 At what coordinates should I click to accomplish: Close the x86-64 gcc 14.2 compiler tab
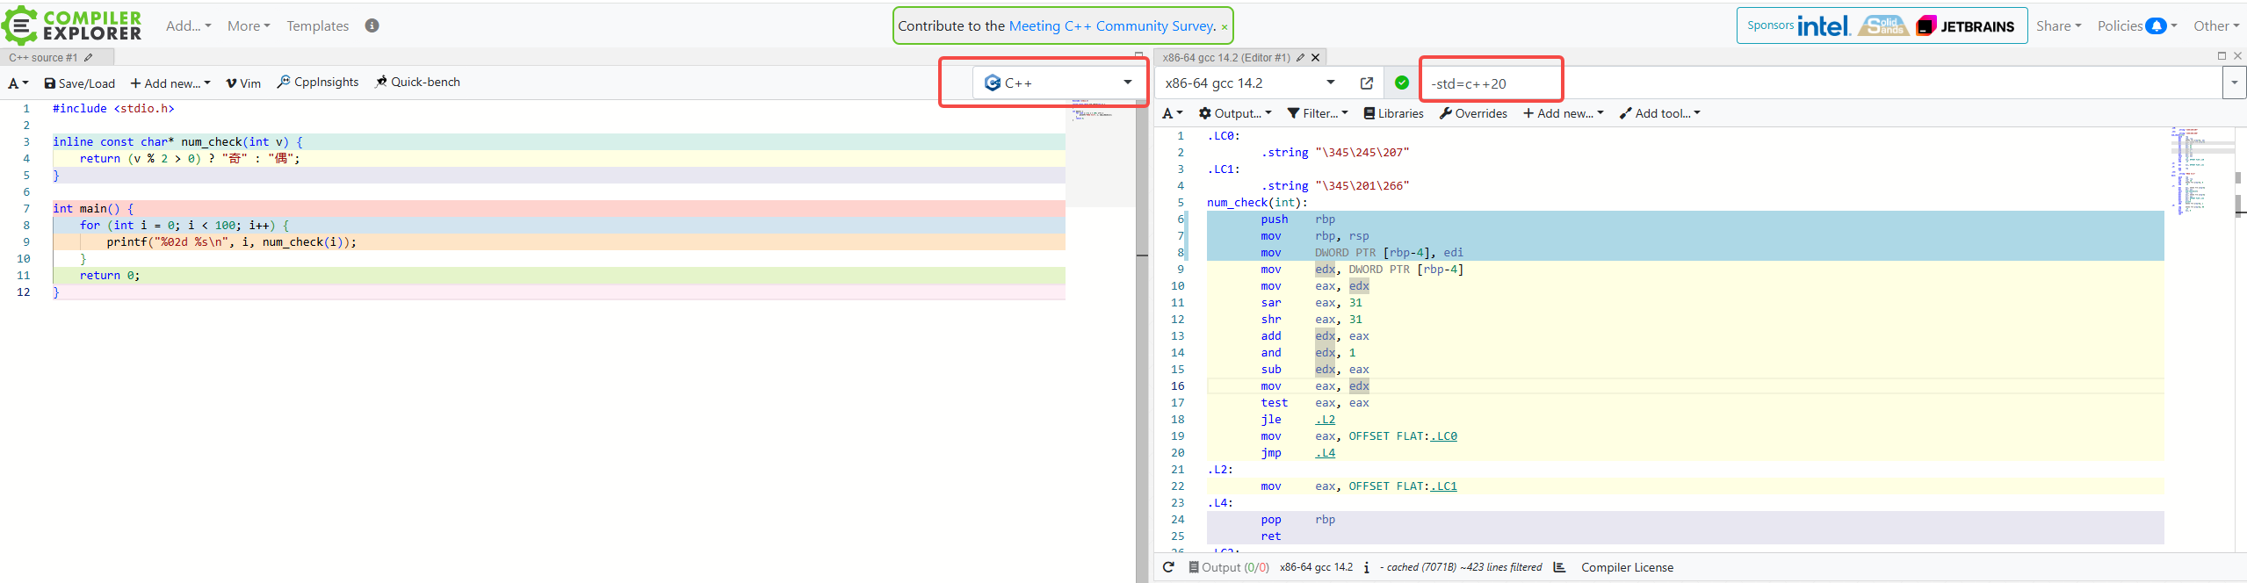click(x=1315, y=58)
